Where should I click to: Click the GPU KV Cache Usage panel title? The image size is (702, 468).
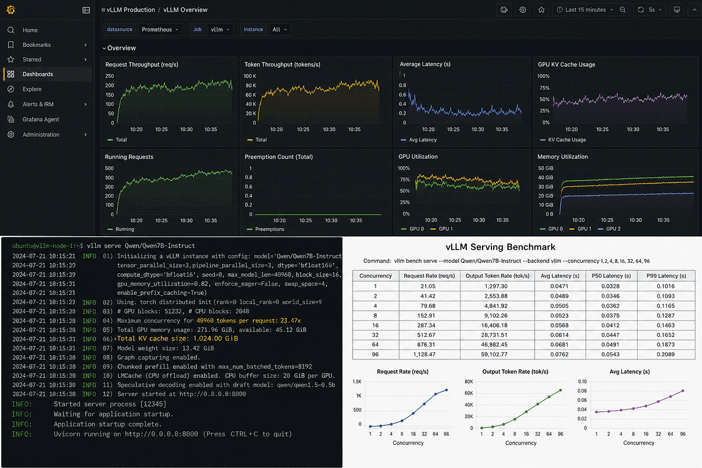[x=567, y=64]
